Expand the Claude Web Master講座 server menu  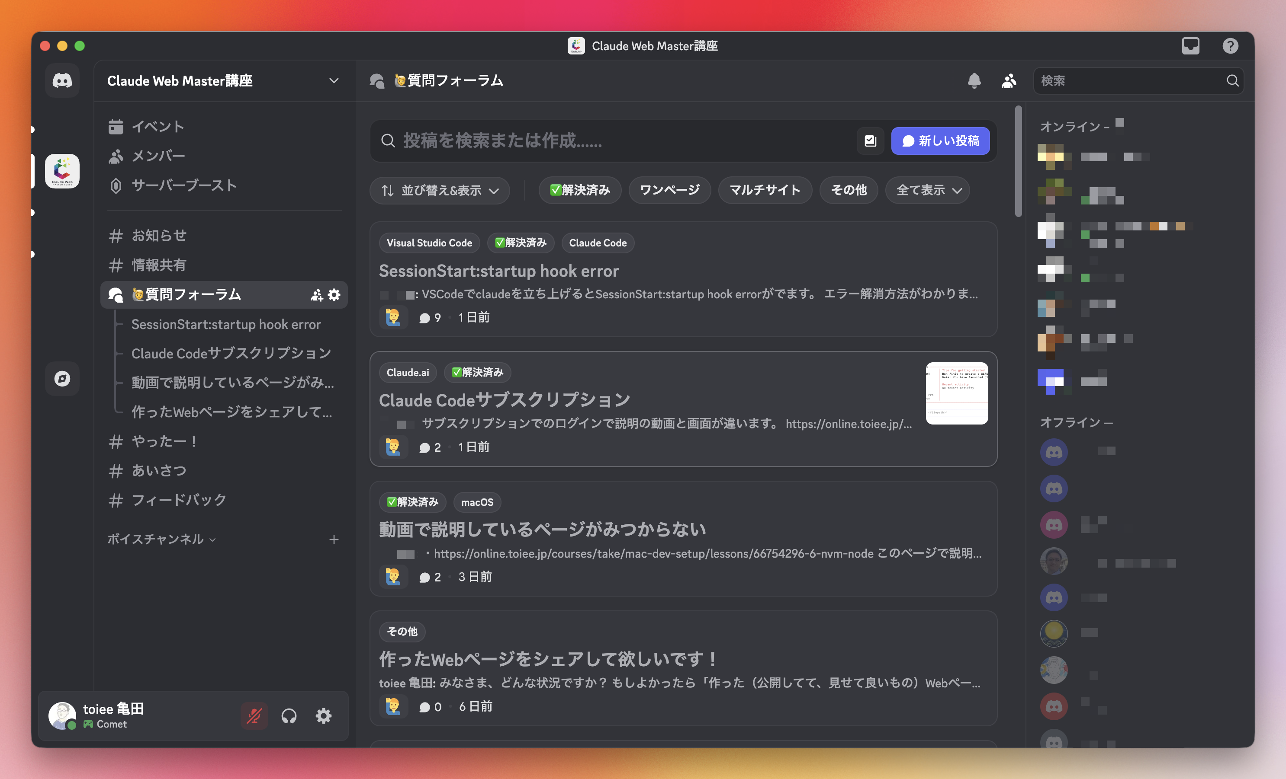click(x=334, y=81)
